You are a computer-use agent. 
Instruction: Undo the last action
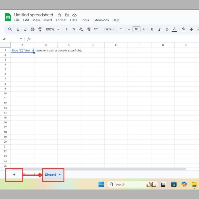[18, 30]
